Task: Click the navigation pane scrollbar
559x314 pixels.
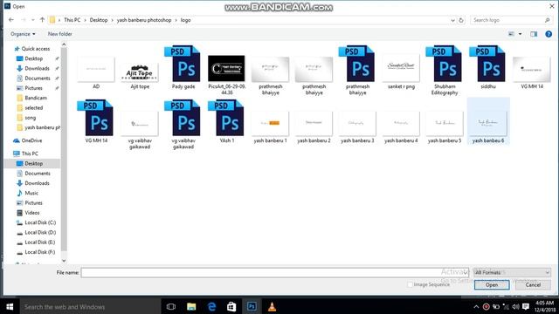Action: pyautogui.click(x=64, y=149)
